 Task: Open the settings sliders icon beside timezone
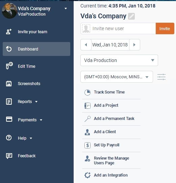pyautogui.click(x=161, y=77)
